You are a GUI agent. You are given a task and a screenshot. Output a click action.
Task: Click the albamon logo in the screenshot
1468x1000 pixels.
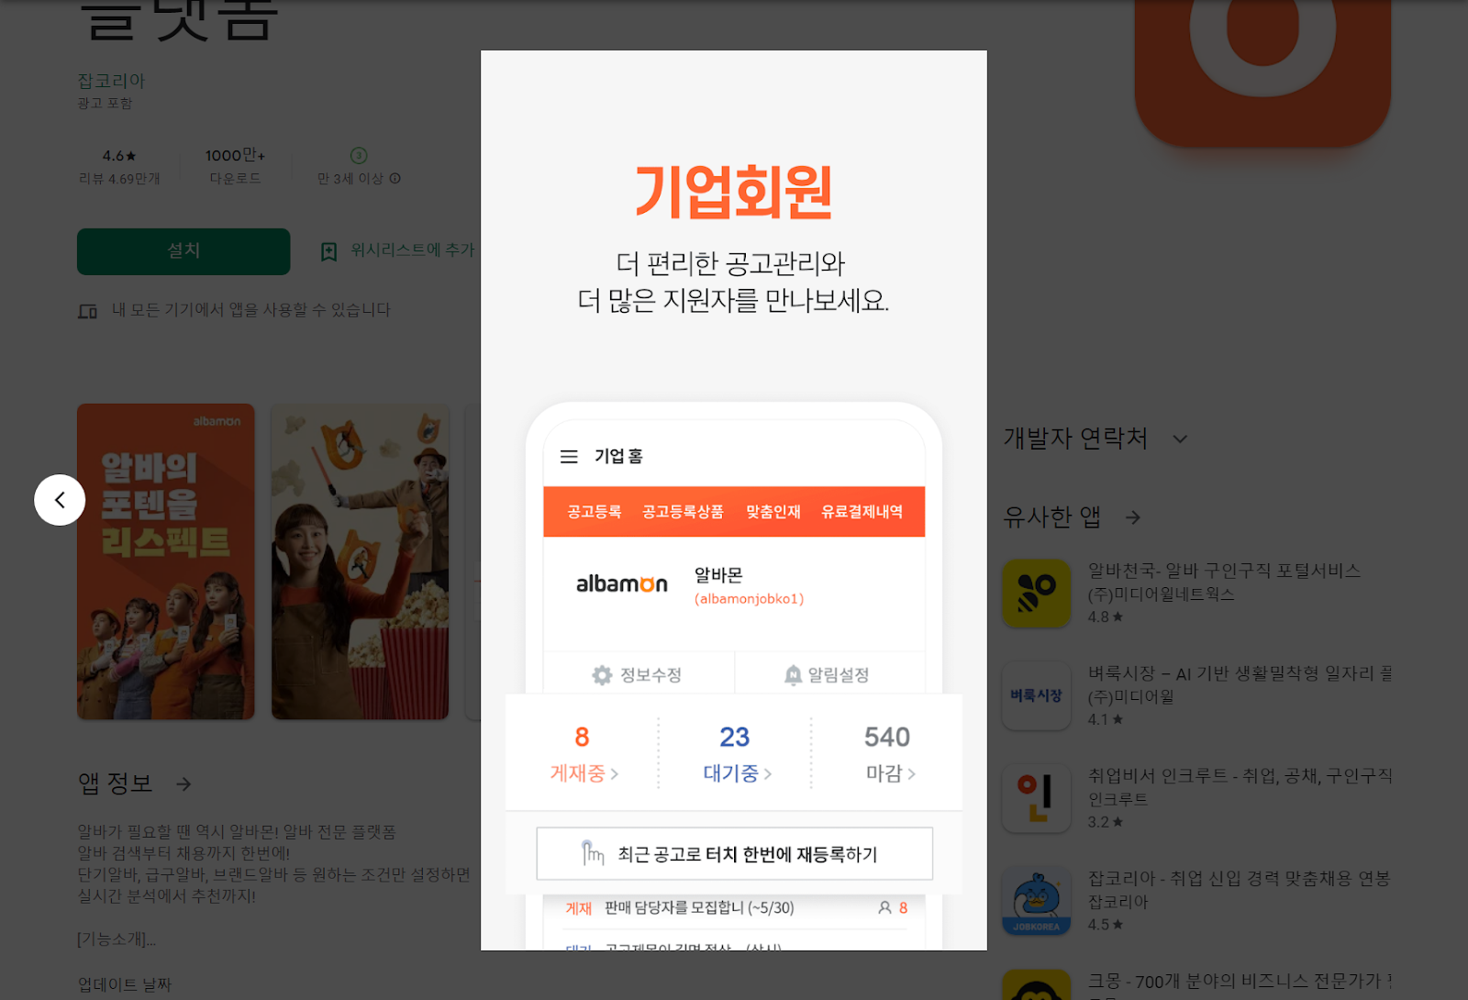621,584
